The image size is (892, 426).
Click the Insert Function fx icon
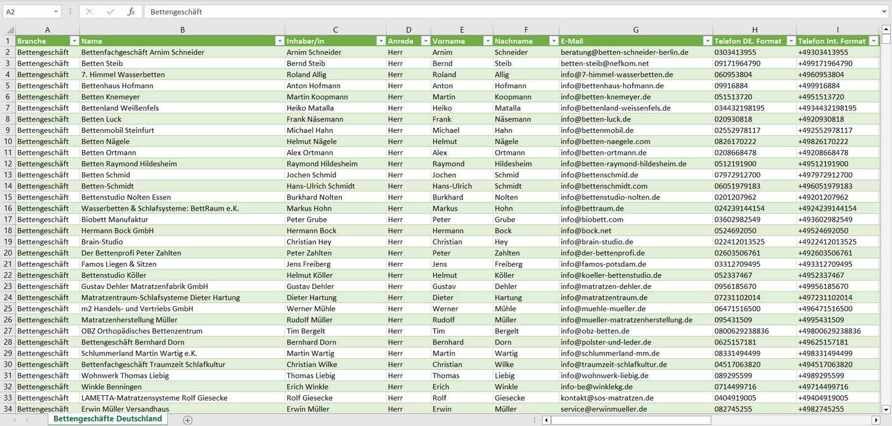point(131,12)
